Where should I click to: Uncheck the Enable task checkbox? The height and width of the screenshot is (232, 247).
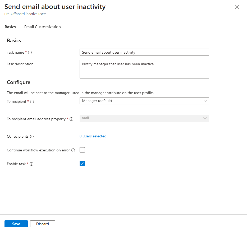(82, 163)
